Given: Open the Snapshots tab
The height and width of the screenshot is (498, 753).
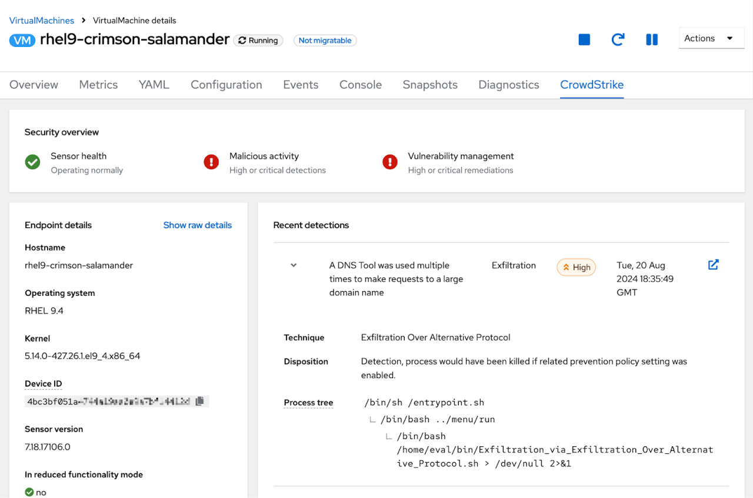Looking at the screenshot, I should pyautogui.click(x=430, y=85).
